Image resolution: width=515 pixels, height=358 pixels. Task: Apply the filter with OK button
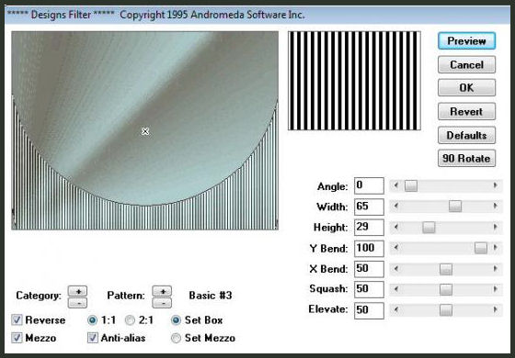point(466,87)
